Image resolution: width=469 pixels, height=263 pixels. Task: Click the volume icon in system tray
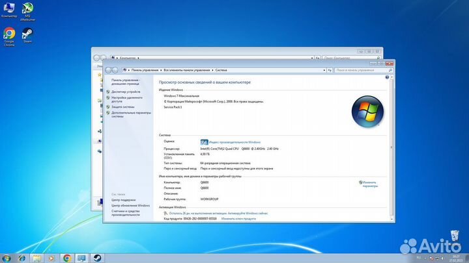(x=443, y=258)
